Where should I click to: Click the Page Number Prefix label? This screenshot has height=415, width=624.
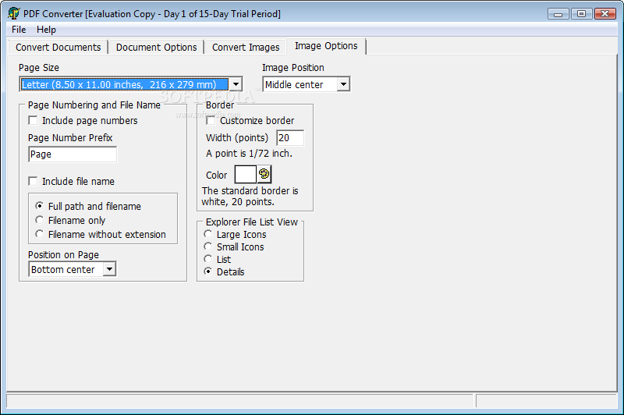coord(70,137)
